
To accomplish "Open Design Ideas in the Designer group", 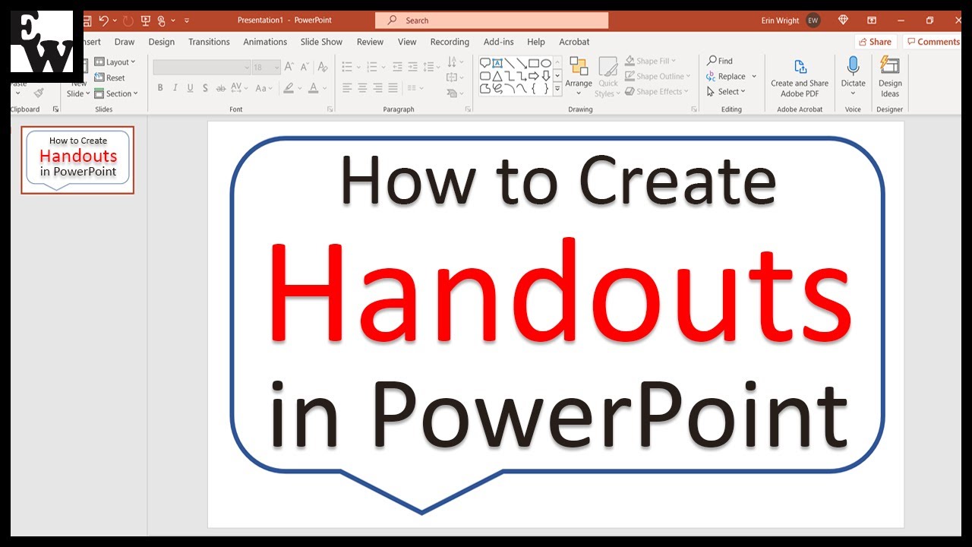I will click(x=889, y=76).
